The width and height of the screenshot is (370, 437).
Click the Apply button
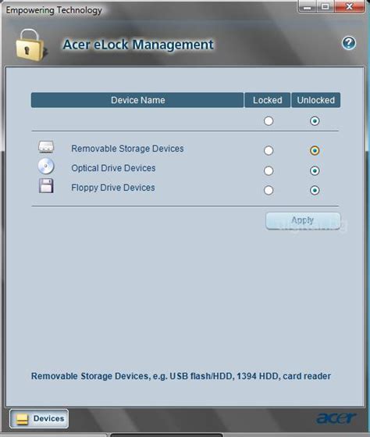(303, 220)
